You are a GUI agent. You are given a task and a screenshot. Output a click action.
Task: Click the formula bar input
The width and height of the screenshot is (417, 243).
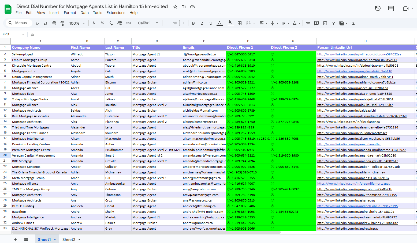pyautogui.click(x=226, y=34)
